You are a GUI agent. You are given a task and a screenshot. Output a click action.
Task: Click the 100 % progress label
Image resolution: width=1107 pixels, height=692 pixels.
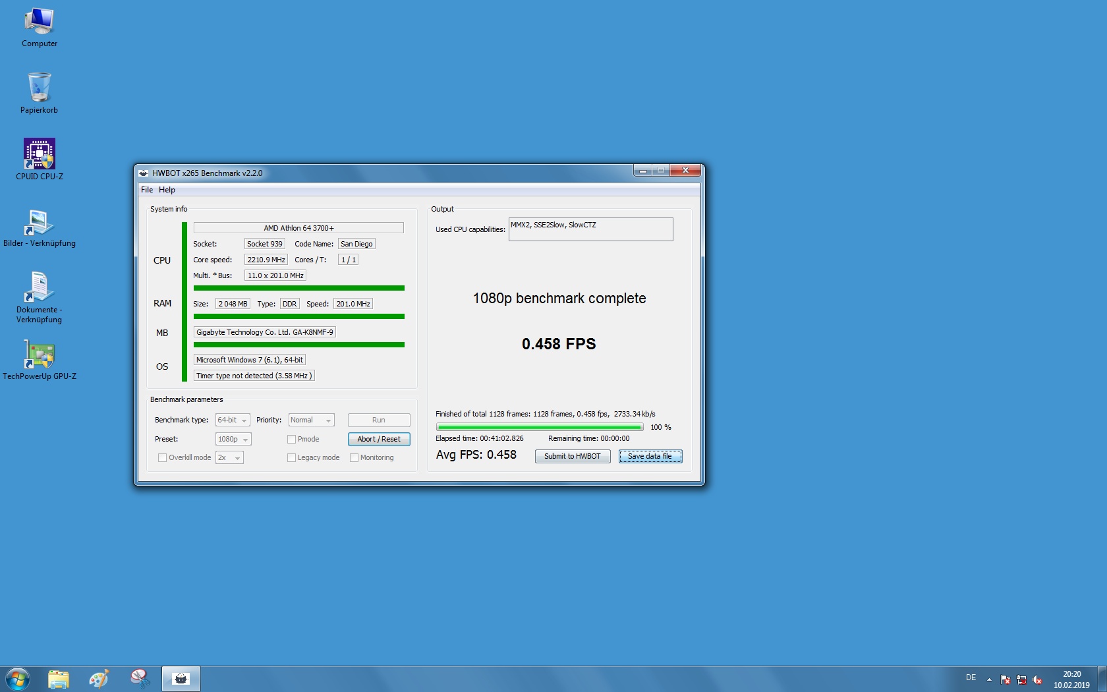(661, 428)
